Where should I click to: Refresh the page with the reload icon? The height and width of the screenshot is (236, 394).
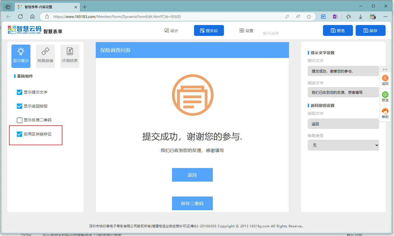20,16
